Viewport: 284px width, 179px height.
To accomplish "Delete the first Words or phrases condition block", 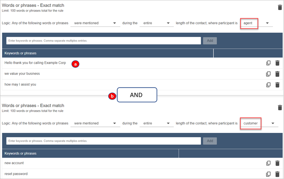I will pos(280,7).
